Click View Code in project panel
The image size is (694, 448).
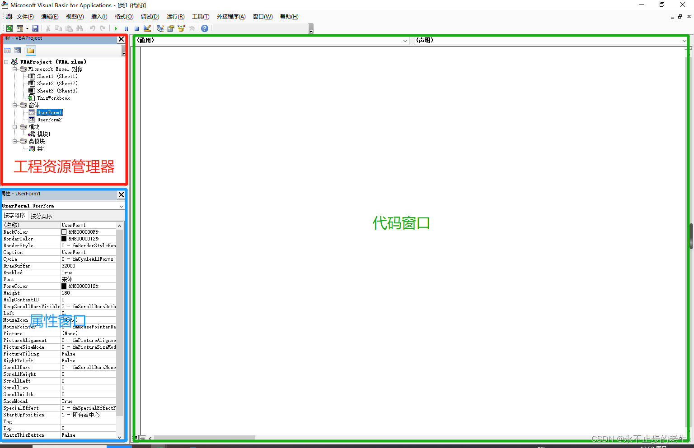(8, 51)
